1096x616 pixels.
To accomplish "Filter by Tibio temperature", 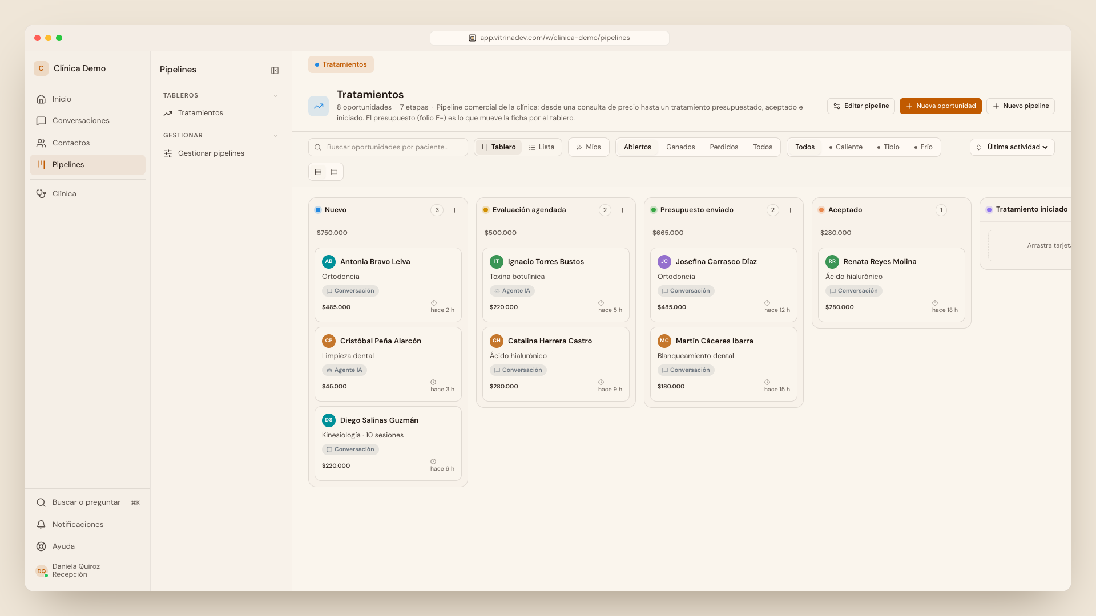I will point(888,147).
